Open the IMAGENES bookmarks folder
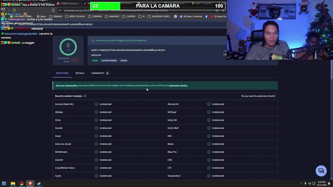 (x=112, y=16)
